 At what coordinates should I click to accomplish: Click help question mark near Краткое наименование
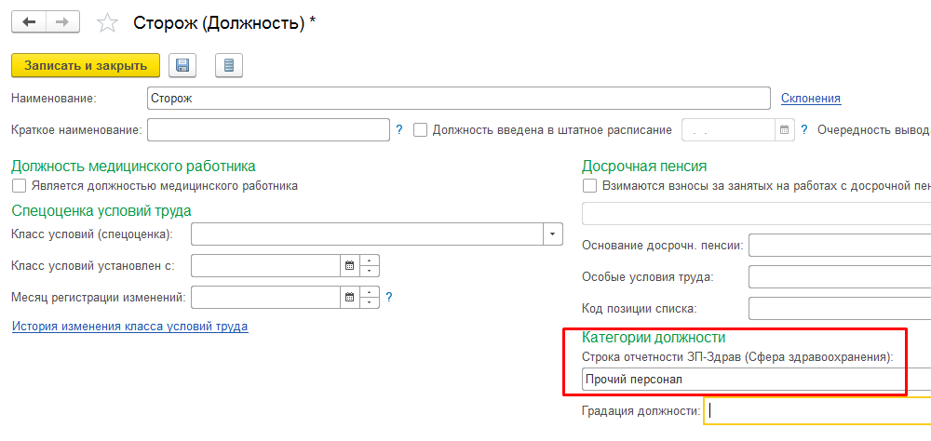tap(399, 130)
